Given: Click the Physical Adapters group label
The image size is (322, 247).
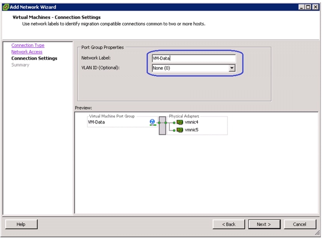Looking at the screenshot, I should point(184,116).
